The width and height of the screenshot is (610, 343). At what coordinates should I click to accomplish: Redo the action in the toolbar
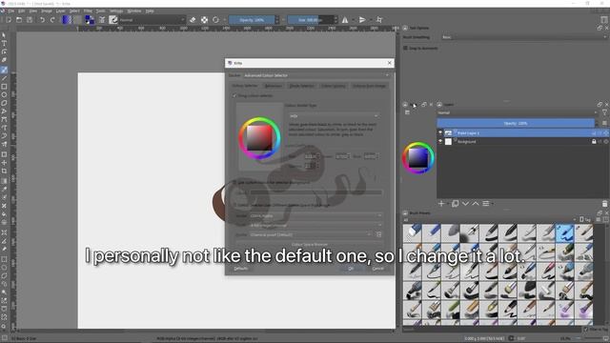click(x=52, y=20)
